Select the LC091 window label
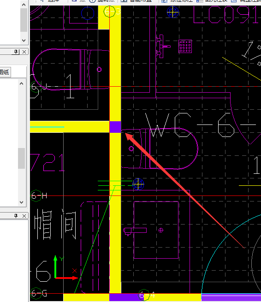Image resolution: width=261 pixels, height=302 pixels. point(225,15)
